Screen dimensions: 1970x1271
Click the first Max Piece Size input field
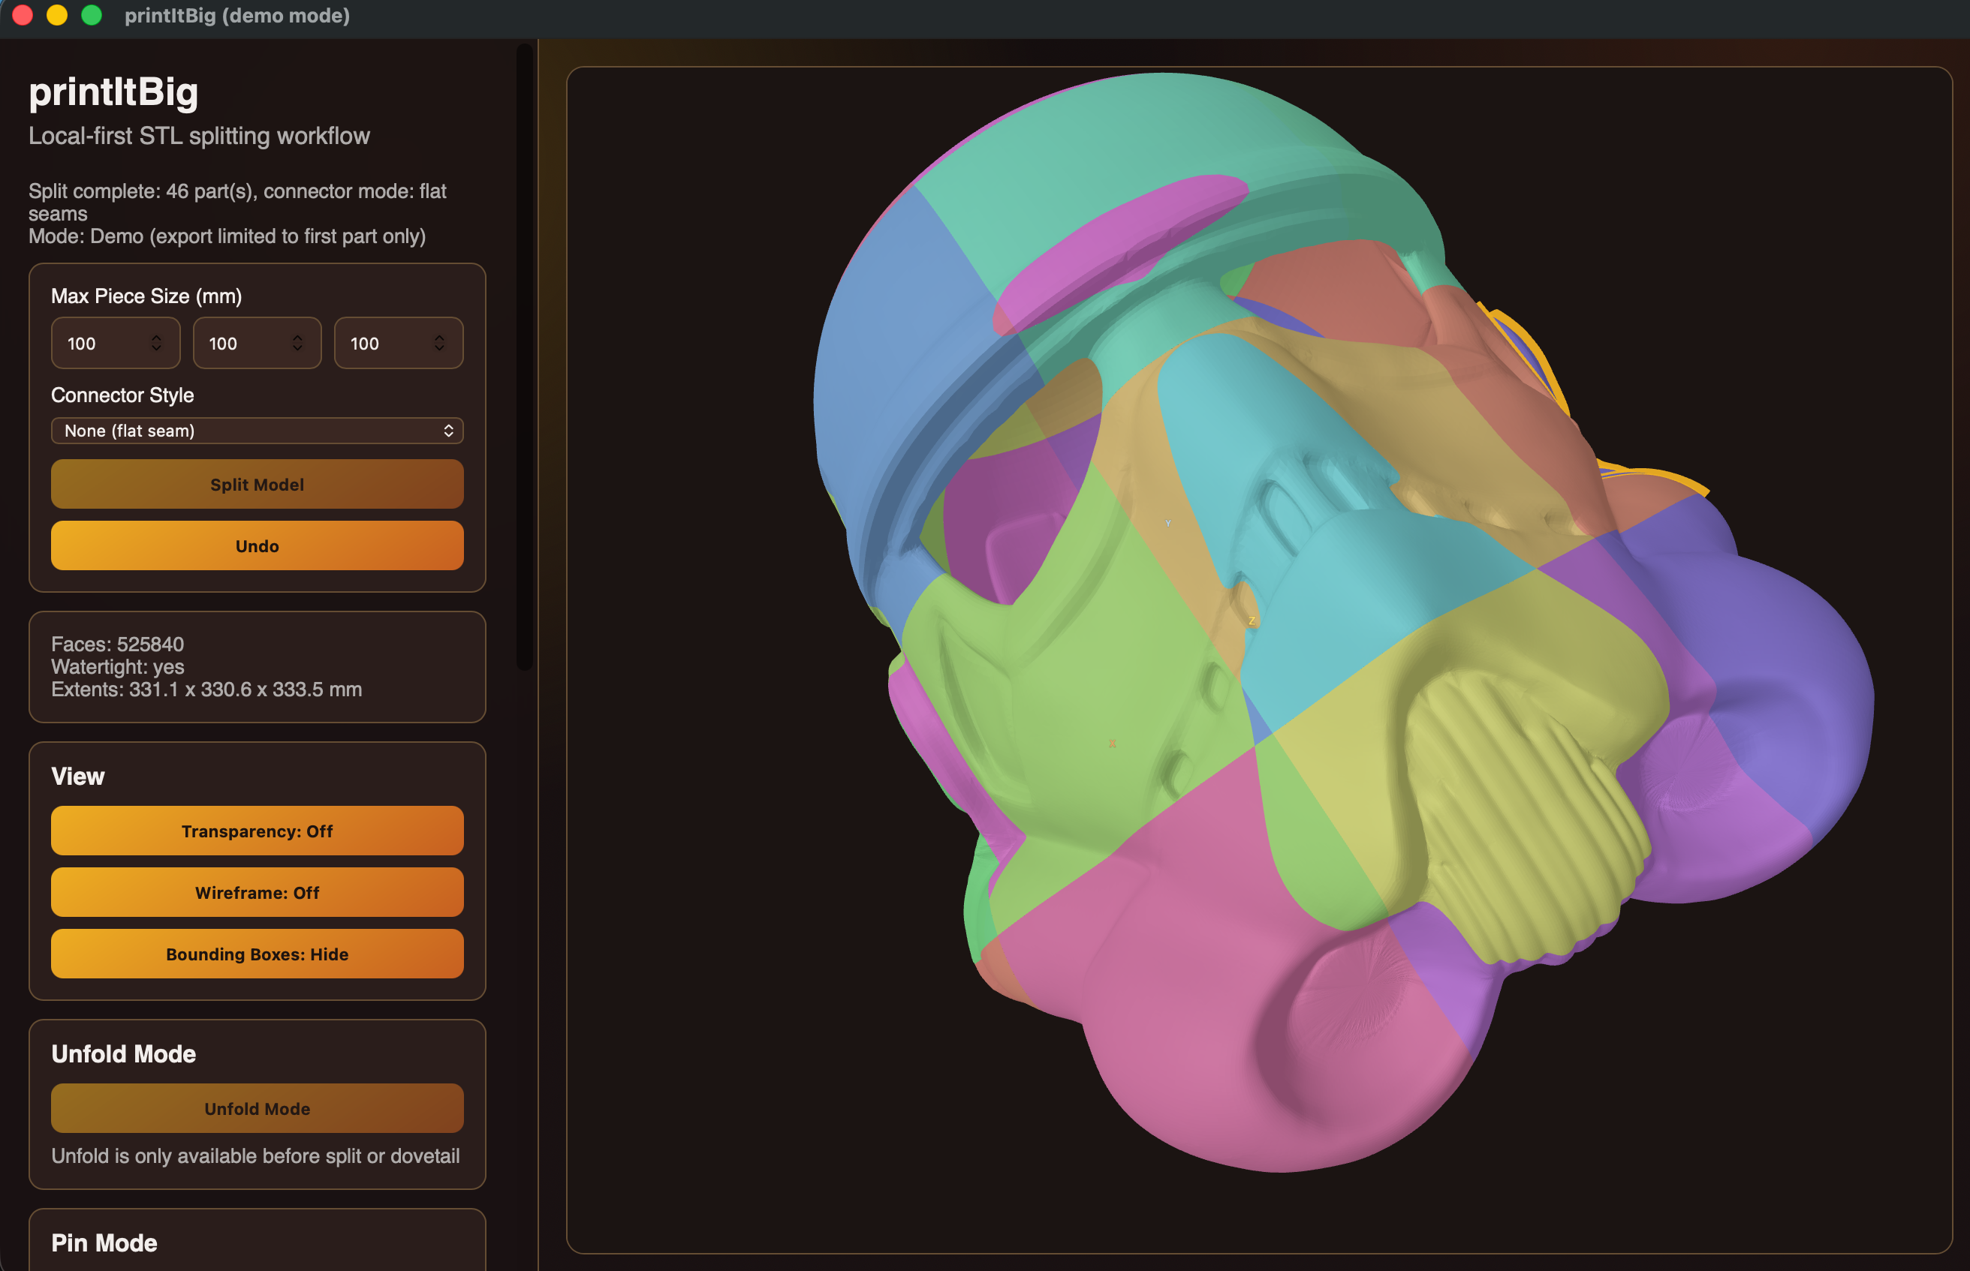pyautogui.click(x=101, y=342)
